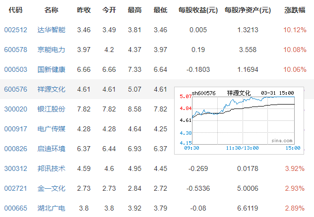Click the sh600576 intraday chart popup
The height and width of the screenshot is (217, 314).
[x=239, y=120]
